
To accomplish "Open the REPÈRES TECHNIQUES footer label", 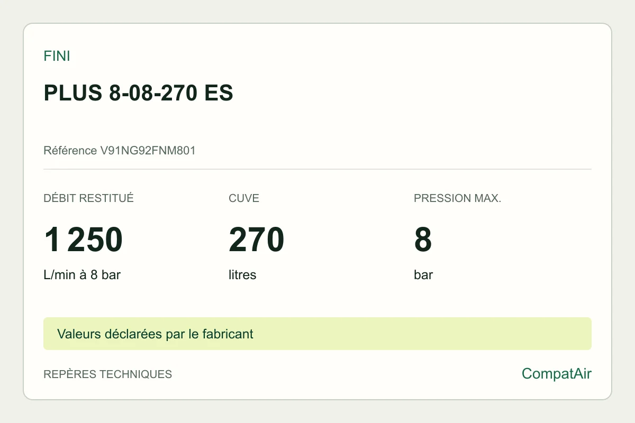I will coord(107,374).
